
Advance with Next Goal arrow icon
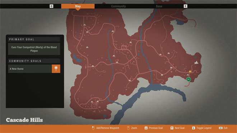coord(172,128)
